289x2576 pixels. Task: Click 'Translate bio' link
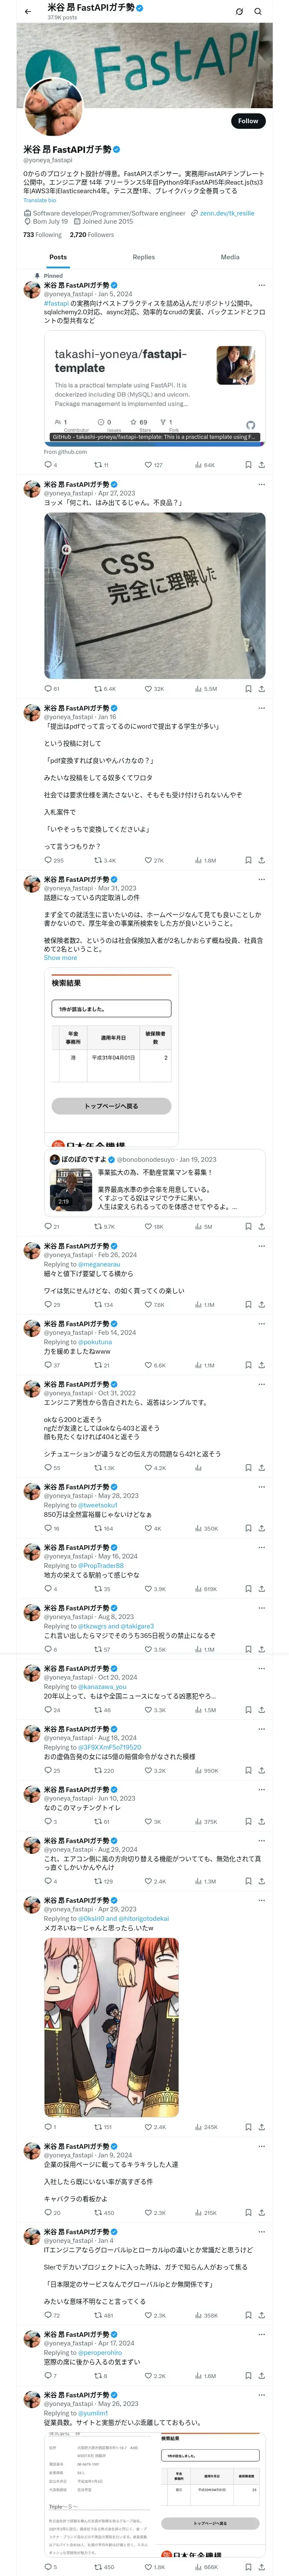(x=40, y=200)
